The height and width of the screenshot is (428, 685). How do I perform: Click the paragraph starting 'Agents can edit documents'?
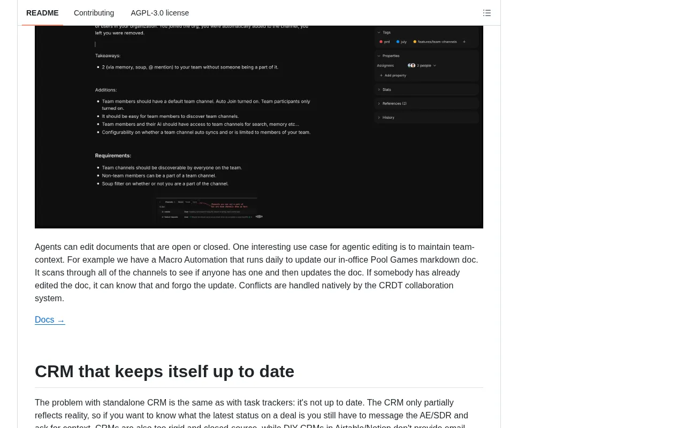click(x=257, y=273)
